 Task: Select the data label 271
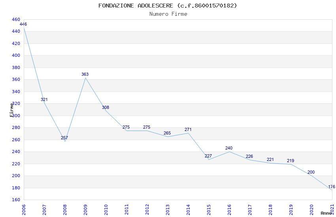click(x=188, y=129)
